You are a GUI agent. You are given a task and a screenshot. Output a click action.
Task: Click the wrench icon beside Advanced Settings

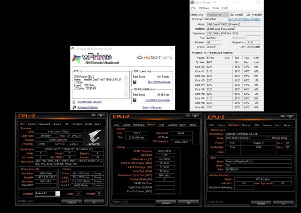point(74,107)
